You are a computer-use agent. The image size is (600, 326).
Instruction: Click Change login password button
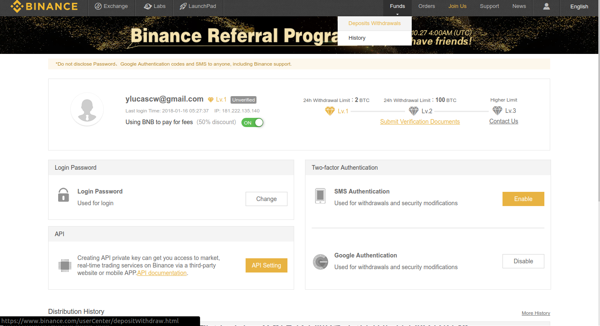266,199
